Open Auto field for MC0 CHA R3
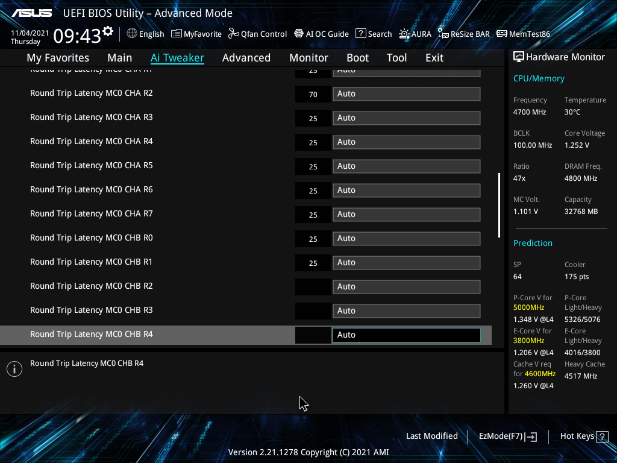 (407, 118)
